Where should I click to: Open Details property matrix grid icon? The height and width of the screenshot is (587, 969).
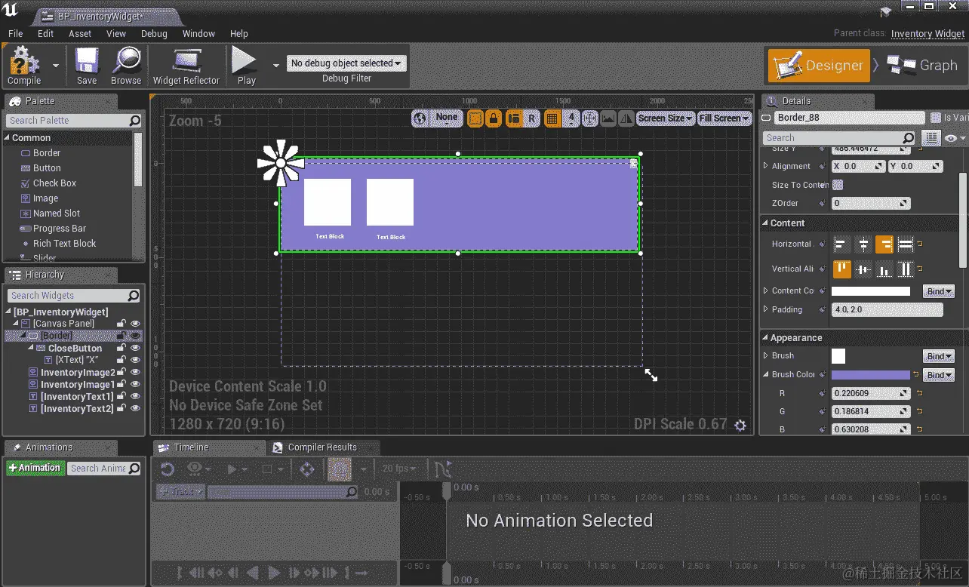pos(931,138)
